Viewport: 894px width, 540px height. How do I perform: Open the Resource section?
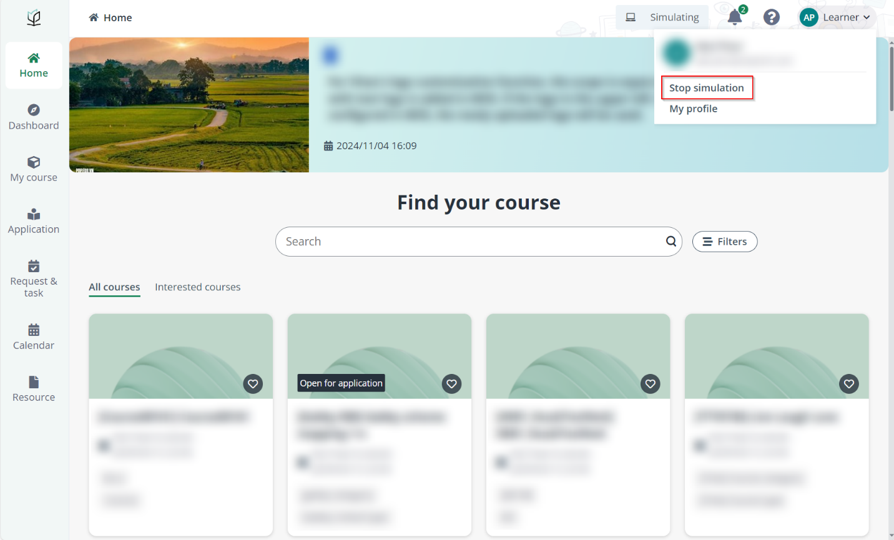(34, 389)
